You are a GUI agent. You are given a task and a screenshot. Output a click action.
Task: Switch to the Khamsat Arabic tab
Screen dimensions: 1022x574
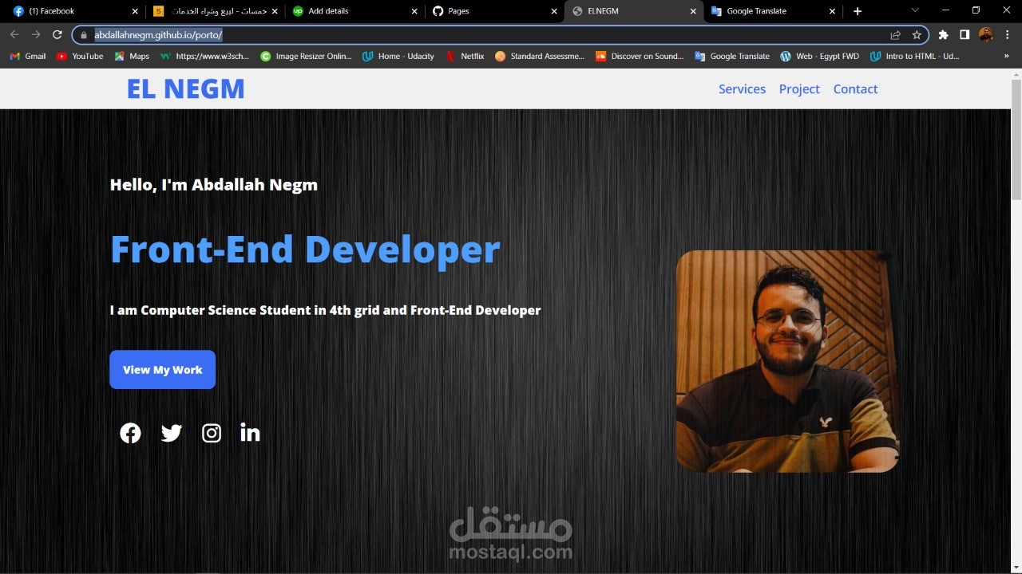coord(216,11)
